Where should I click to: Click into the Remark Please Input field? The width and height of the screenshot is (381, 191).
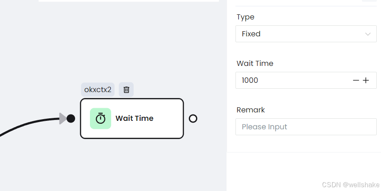coord(306,127)
